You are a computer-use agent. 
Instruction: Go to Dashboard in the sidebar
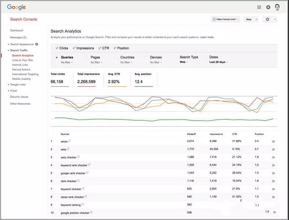tap(16, 31)
